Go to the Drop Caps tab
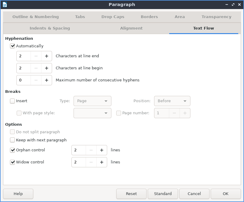Screen dimensions: 244x202 113,17
